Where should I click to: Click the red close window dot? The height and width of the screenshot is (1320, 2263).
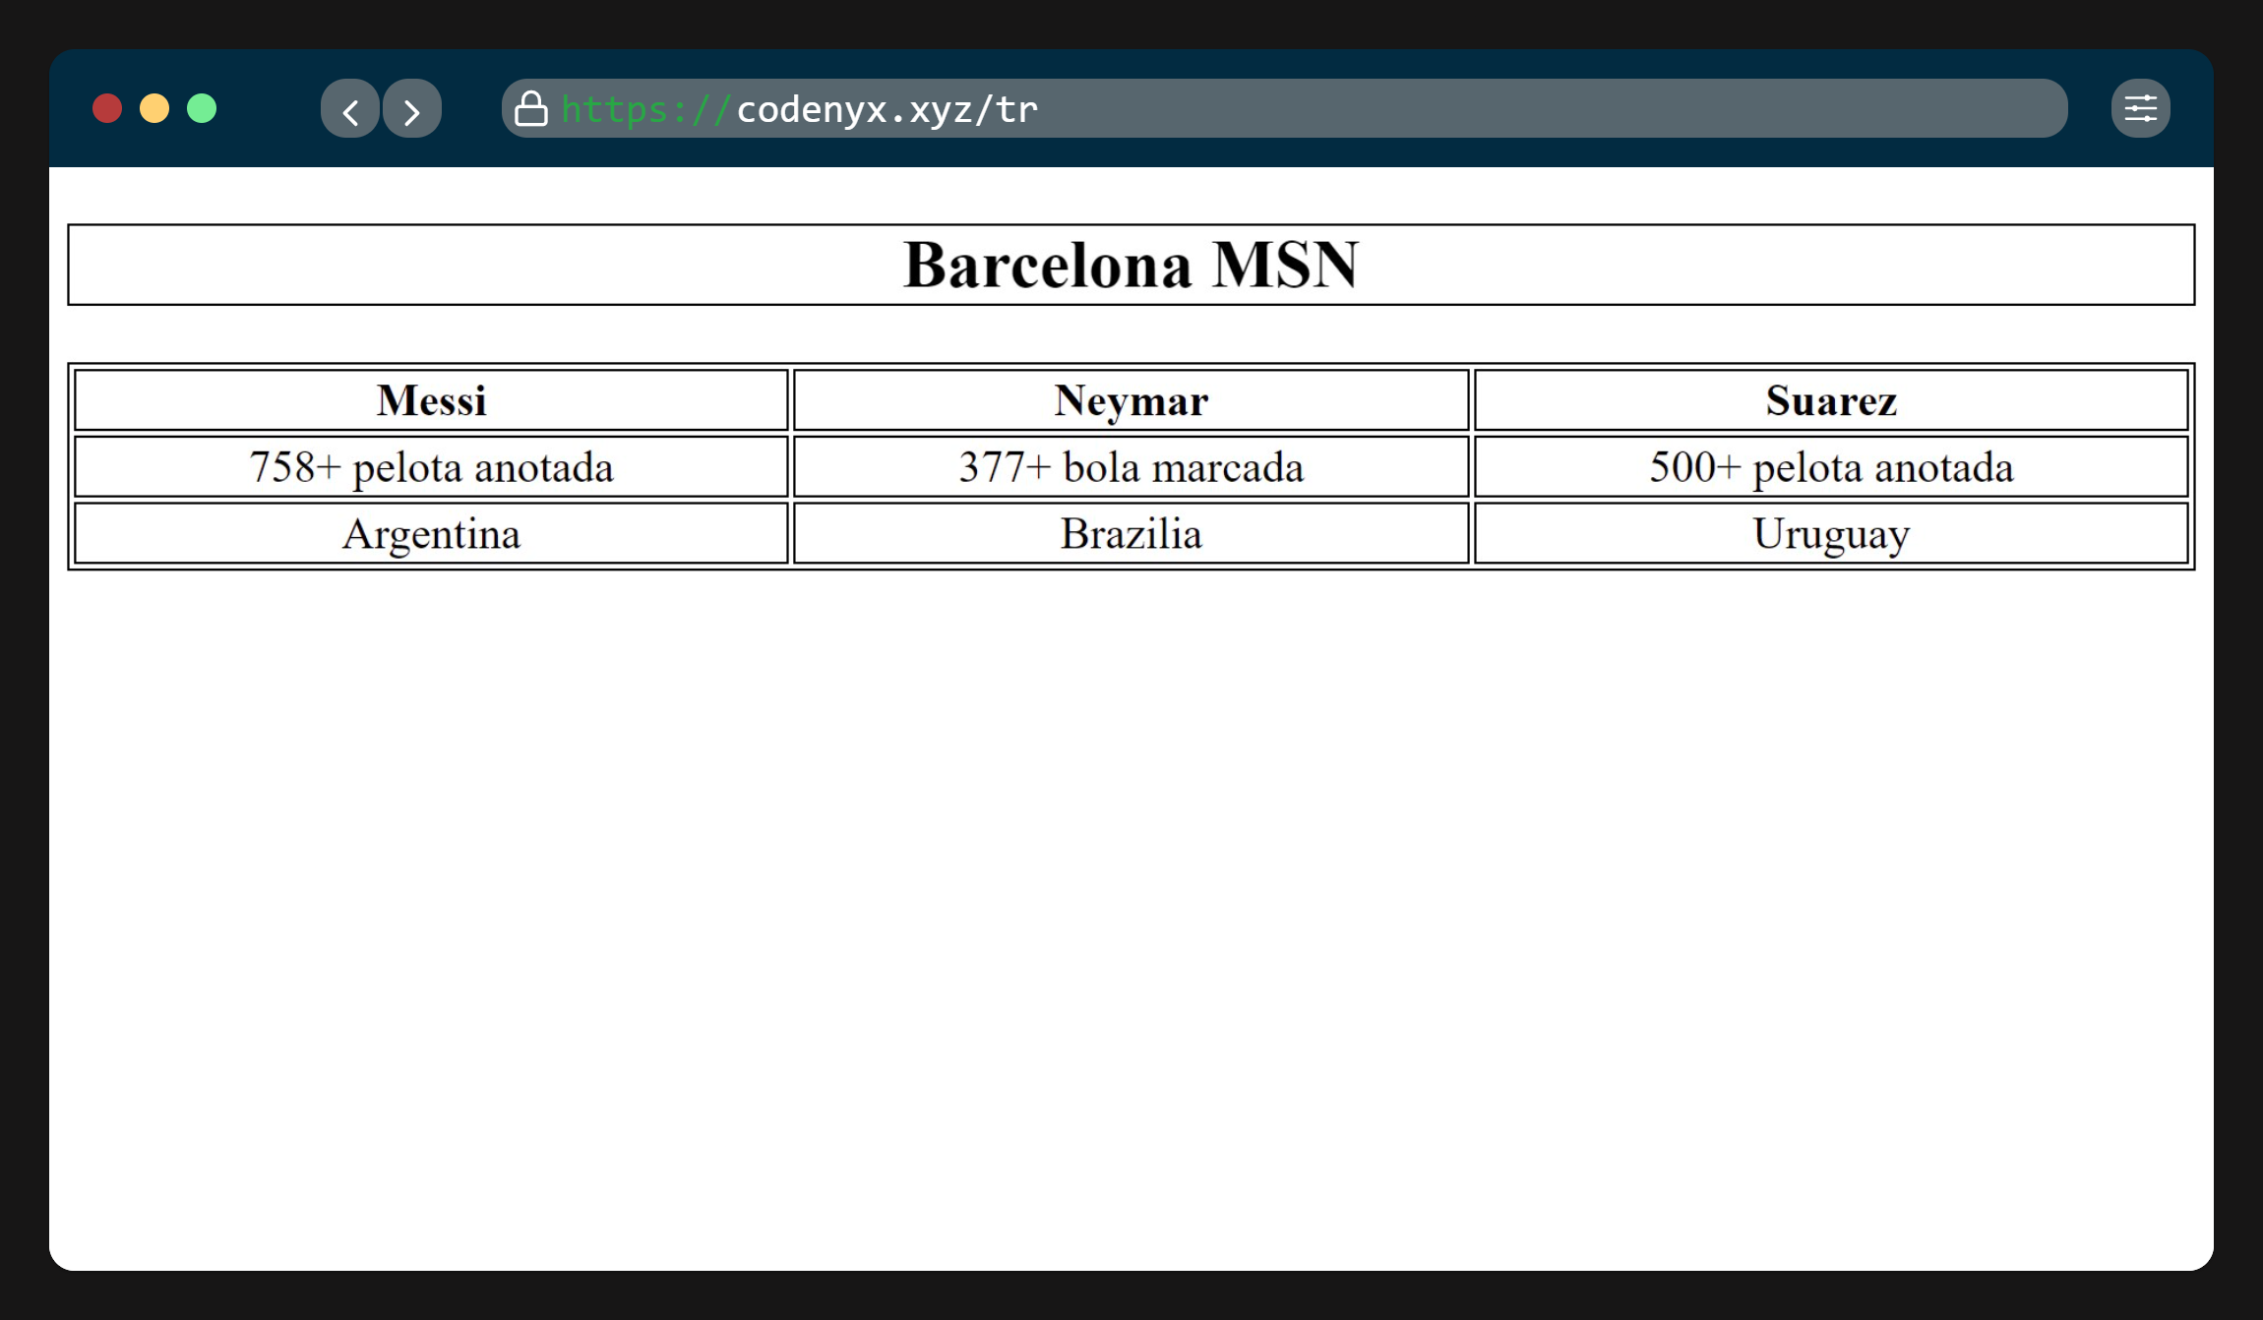pyautogui.click(x=107, y=108)
